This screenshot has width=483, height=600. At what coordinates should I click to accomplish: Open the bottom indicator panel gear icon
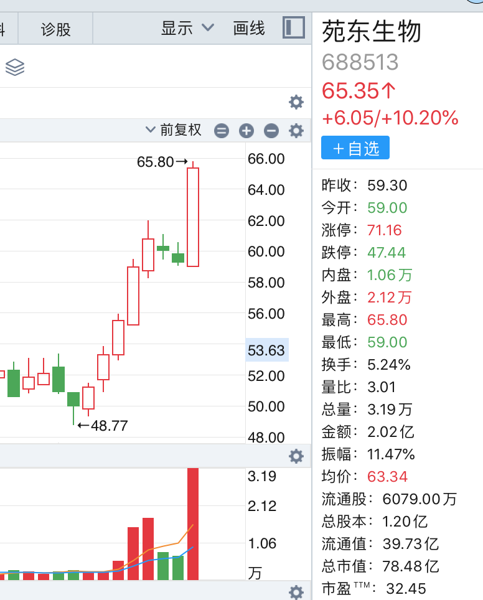click(296, 592)
